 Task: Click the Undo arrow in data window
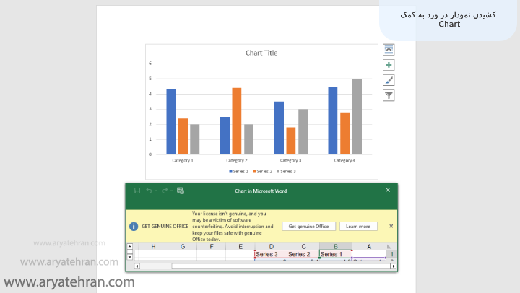(x=149, y=191)
